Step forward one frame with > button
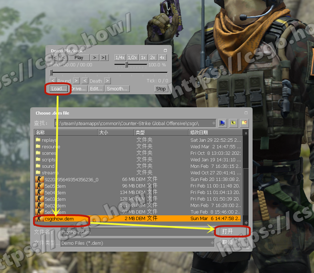This screenshot has height=273, width=314. point(94,58)
